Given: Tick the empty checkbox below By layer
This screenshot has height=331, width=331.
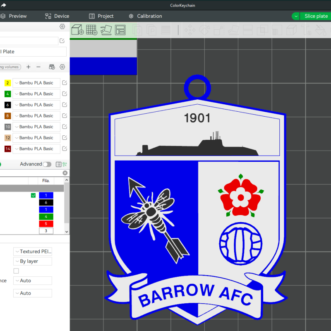Looking at the screenshot, I should click(16, 271).
